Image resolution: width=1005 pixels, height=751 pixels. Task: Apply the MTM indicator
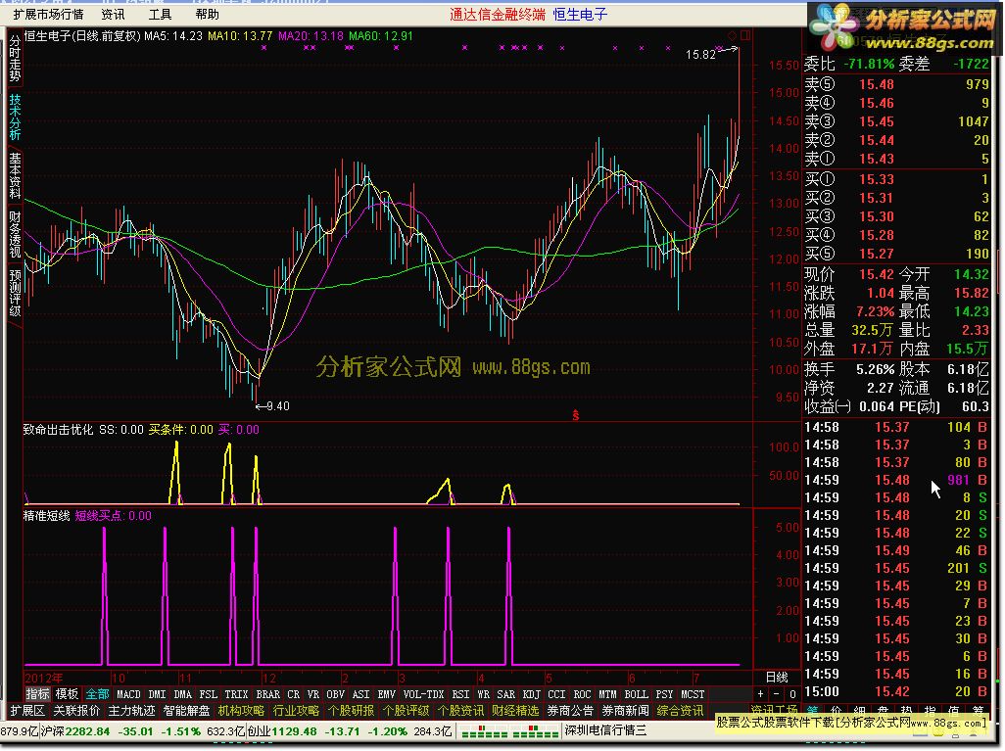(607, 694)
